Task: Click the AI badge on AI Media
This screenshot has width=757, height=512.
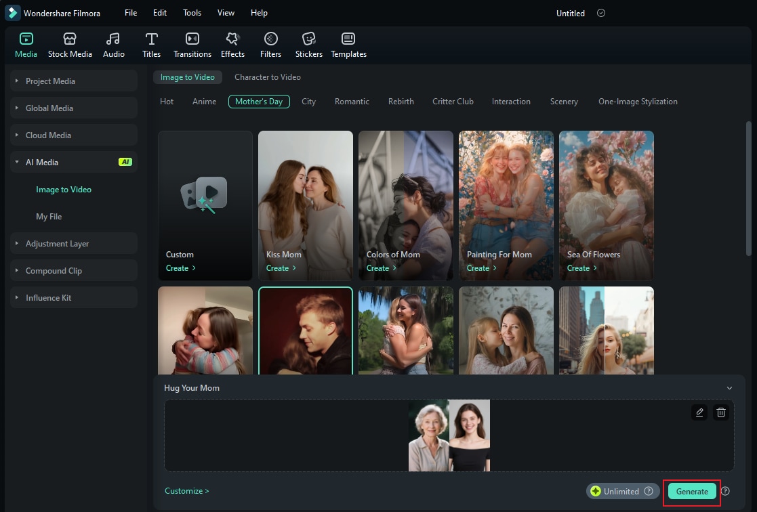Action: (125, 162)
